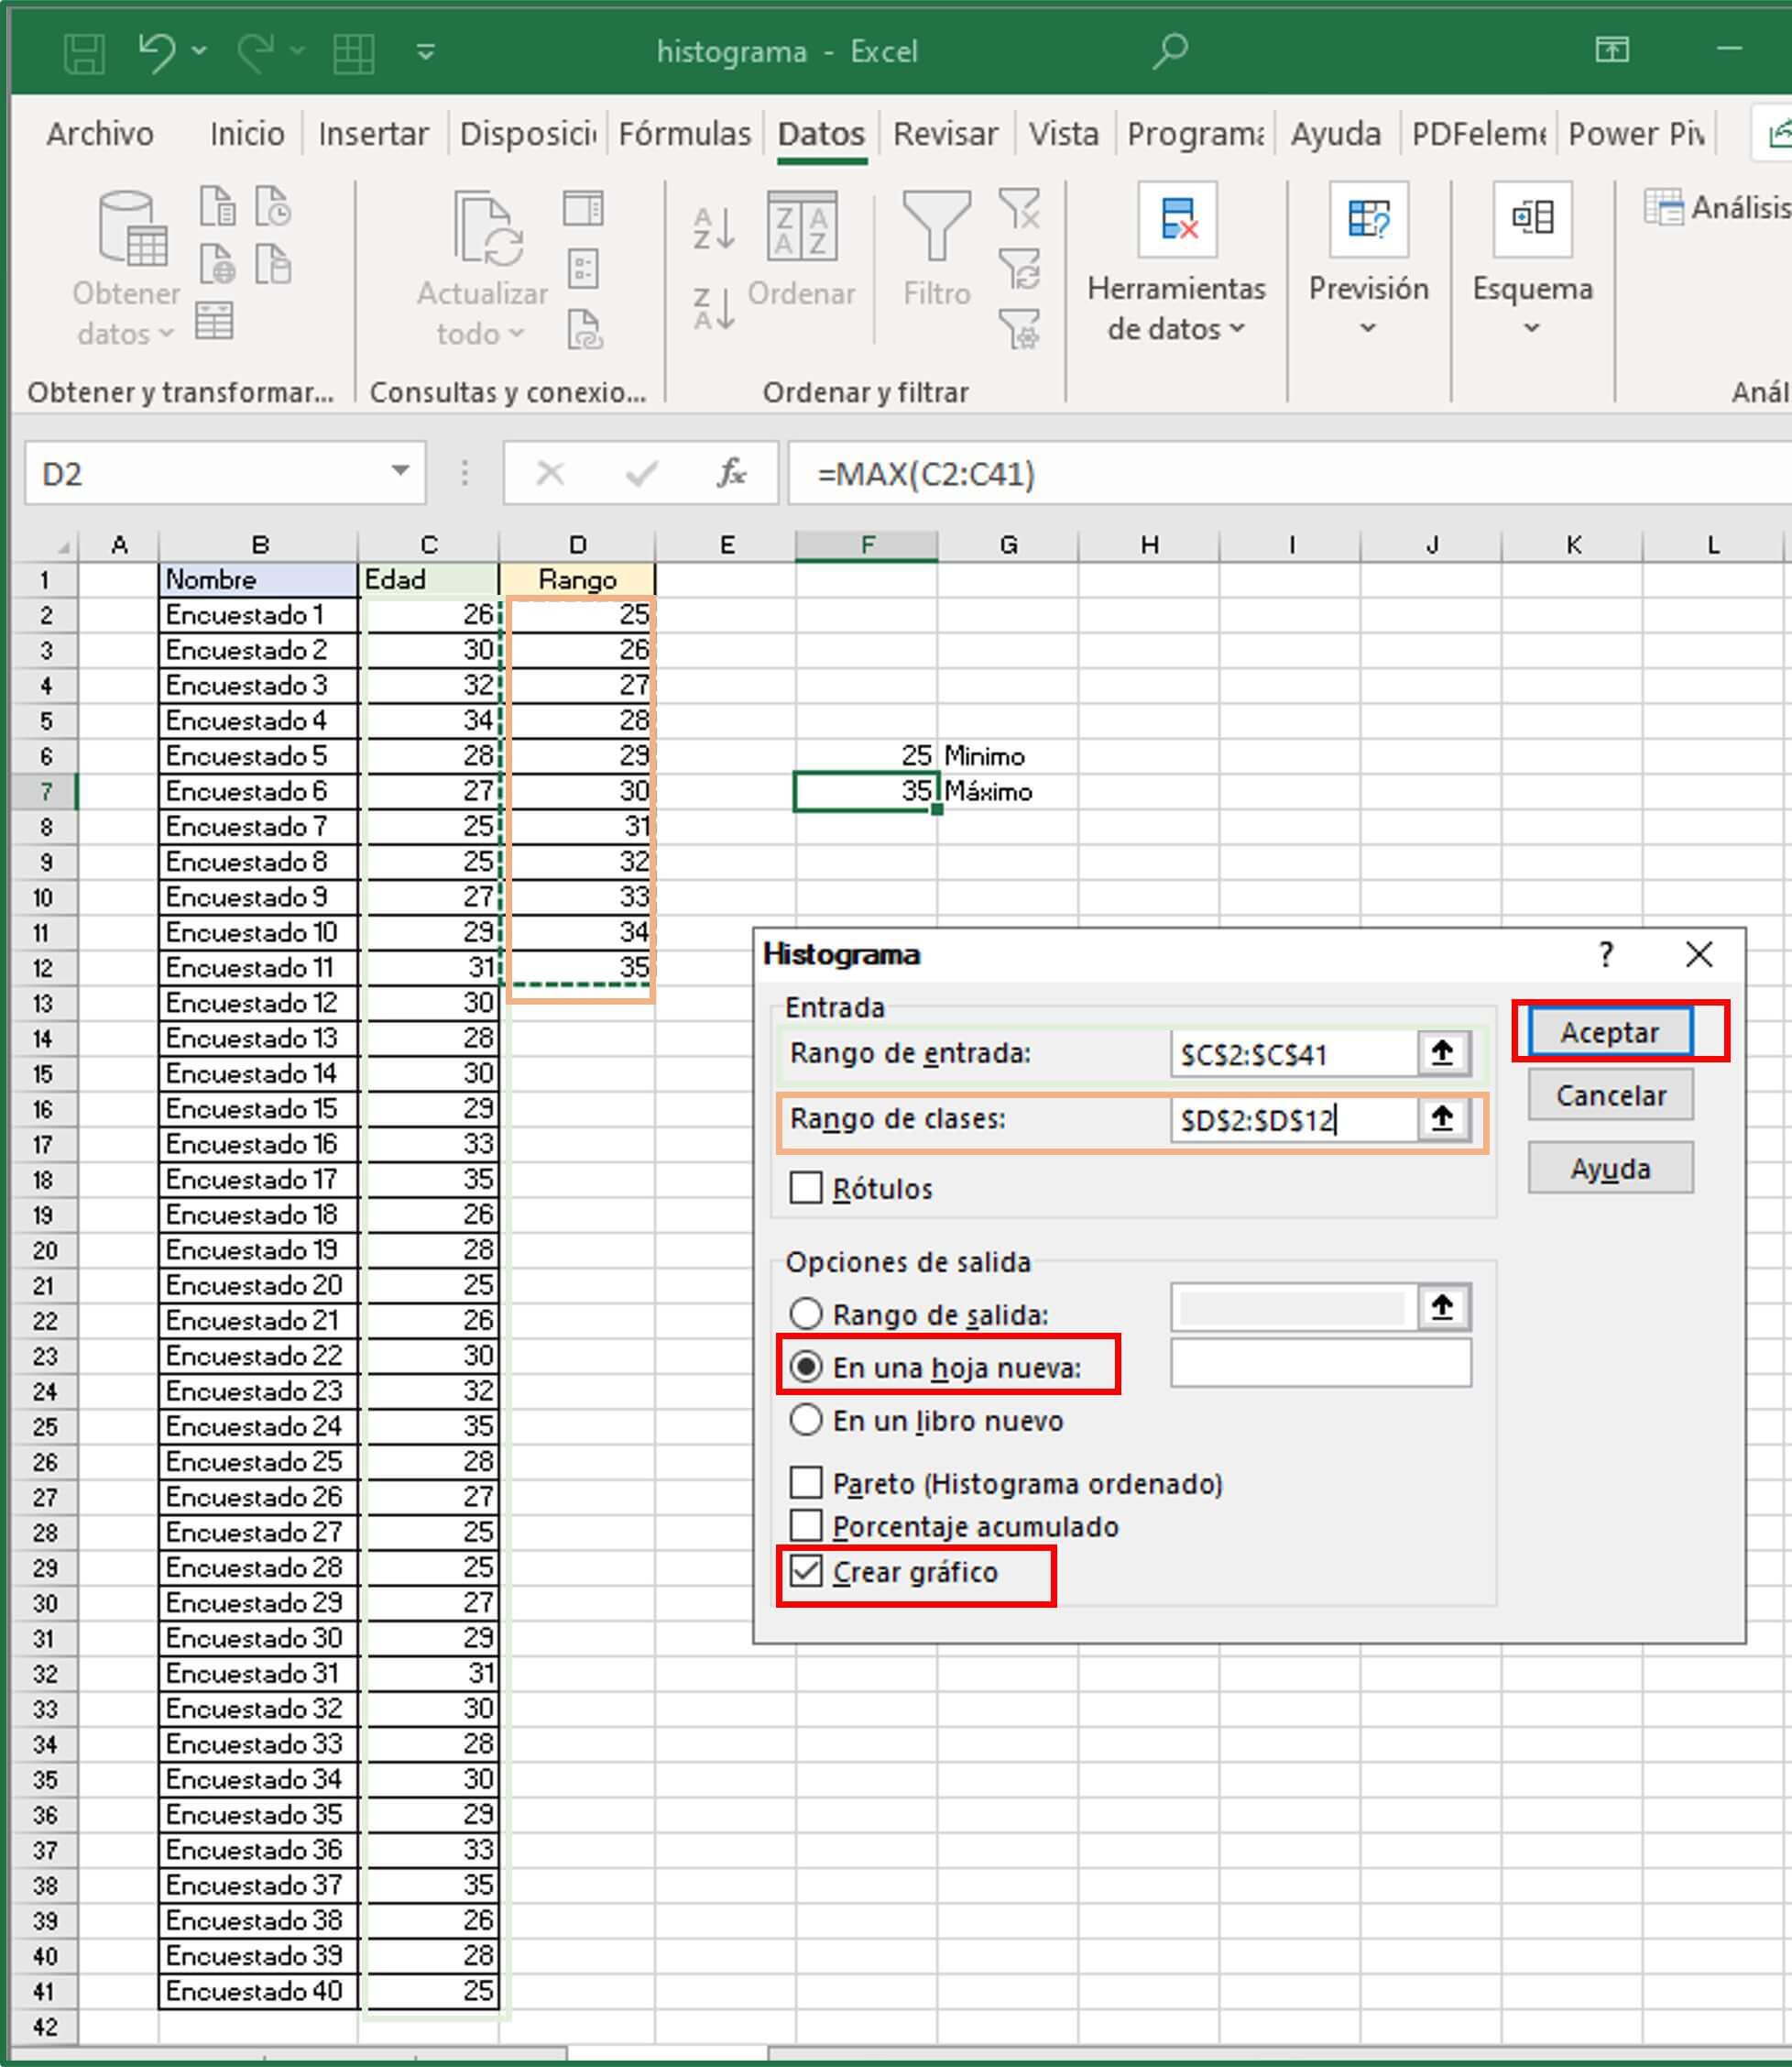
Task: Click the Ayuda button in the dialog
Action: pyautogui.click(x=1609, y=1167)
